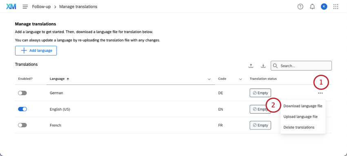This screenshot has height=156, width=347.
Task: Click the download translations icon
Action: point(263,66)
